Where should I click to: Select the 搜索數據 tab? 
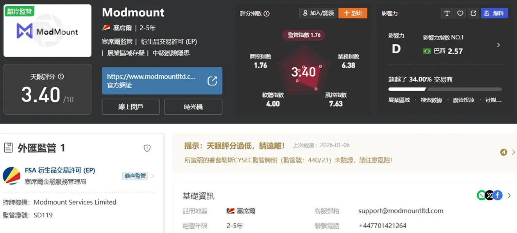point(431,100)
